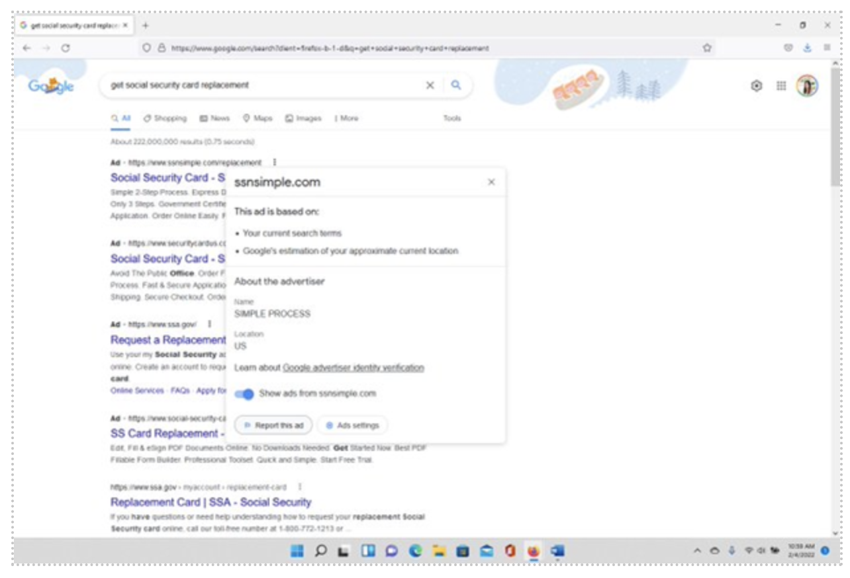Click the magnifier search button
The image size is (850, 578).
456,85
